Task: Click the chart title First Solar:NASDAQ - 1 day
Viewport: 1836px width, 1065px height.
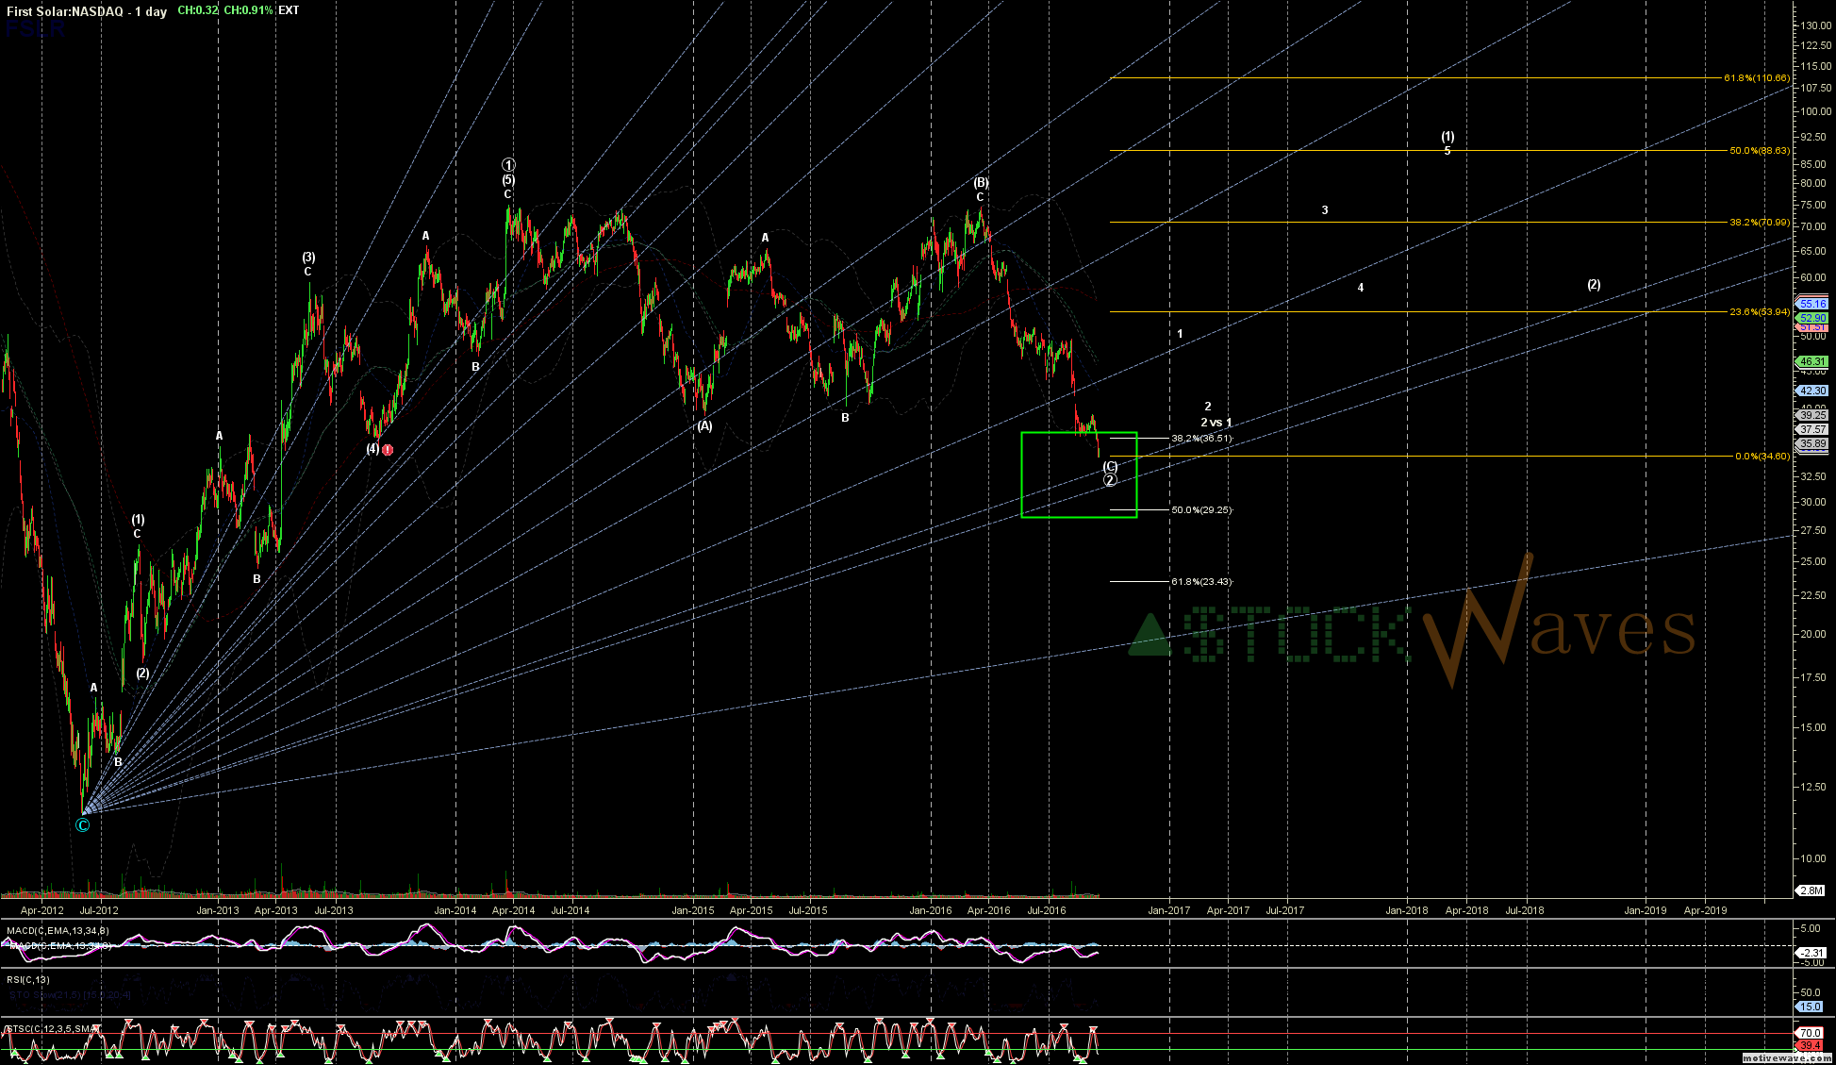Action: (87, 11)
